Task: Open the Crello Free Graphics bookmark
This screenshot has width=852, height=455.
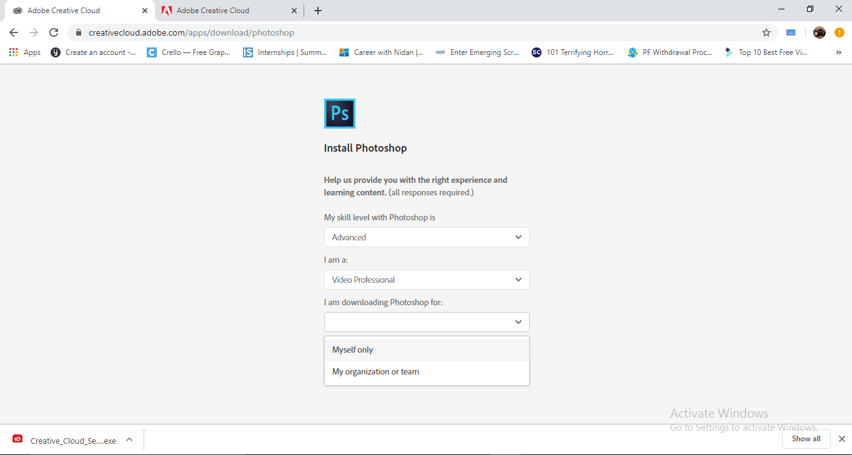Action: pos(189,52)
